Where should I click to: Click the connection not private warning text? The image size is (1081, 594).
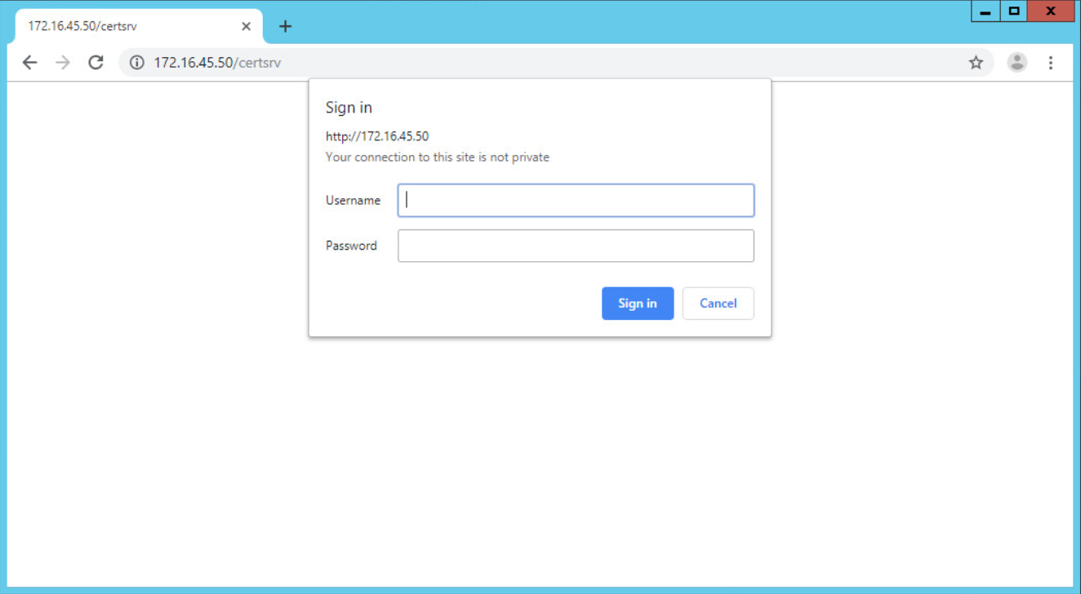pyautogui.click(x=437, y=157)
